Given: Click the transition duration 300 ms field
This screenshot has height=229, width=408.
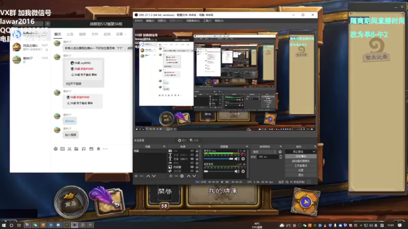Looking at the screenshot, I should pyautogui.click(x=267, y=157).
